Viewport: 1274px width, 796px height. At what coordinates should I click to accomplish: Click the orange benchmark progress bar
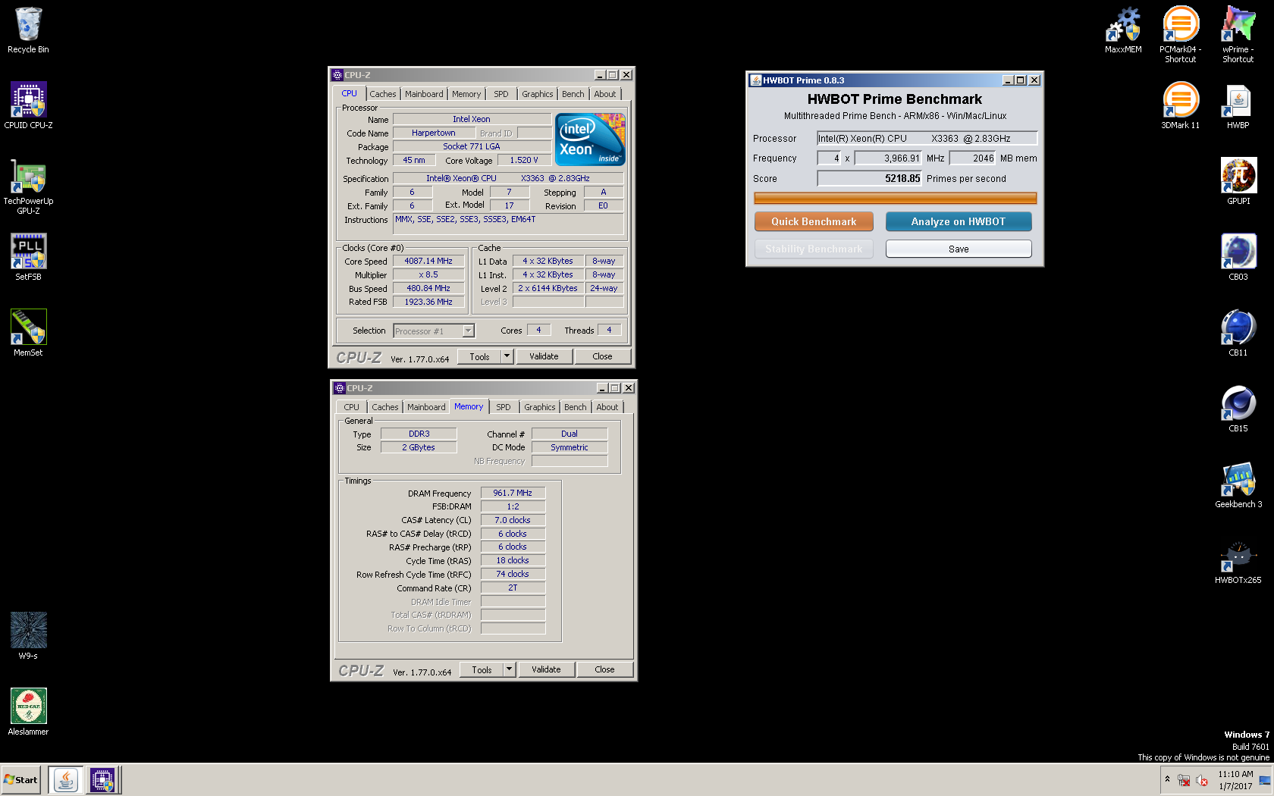(x=895, y=199)
